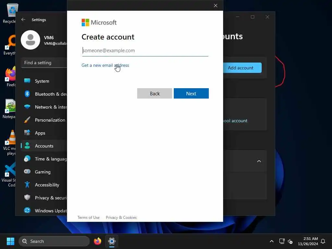
Task: Open the Privacy & Cookies link
Action: [x=121, y=218]
